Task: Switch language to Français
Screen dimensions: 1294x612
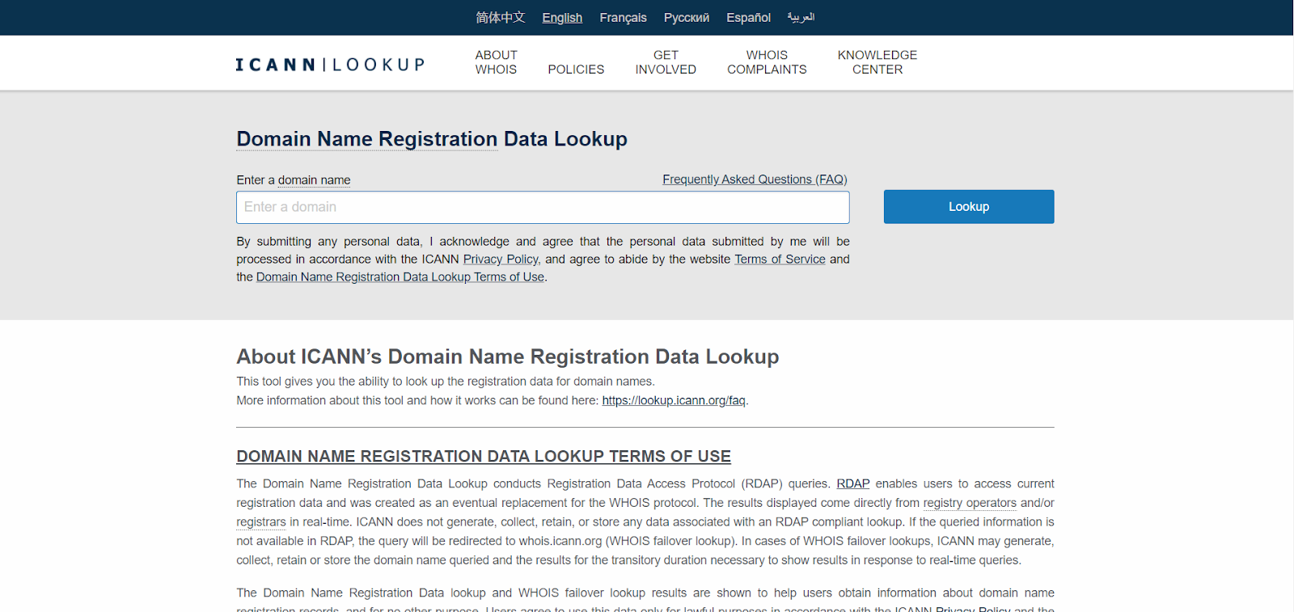Action: [x=623, y=17]
